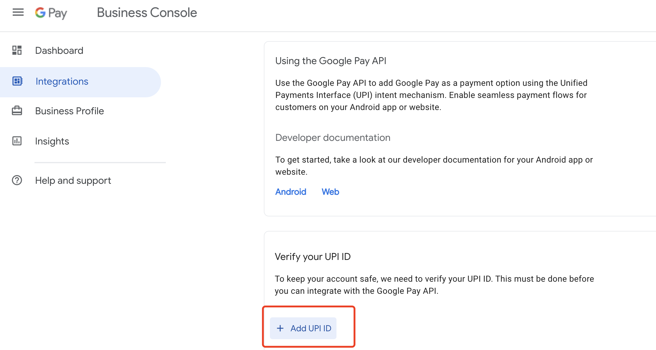
Task: Open the Web developer documentation link
Action: coord(330,192)
